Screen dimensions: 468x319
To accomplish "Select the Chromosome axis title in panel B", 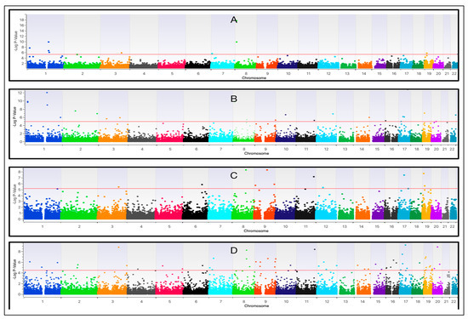I will point(256,153).
